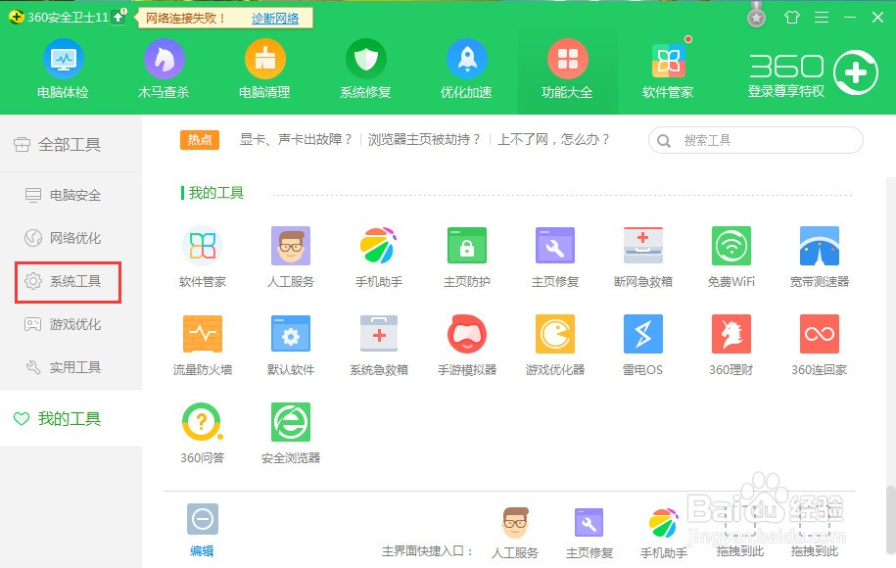
Task: Open hot topic 浏览器主页被劫持？
Action: [x=424, y=139]
